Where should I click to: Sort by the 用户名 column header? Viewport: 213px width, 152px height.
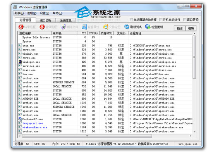pyautogui.click(x=64, y=33)
